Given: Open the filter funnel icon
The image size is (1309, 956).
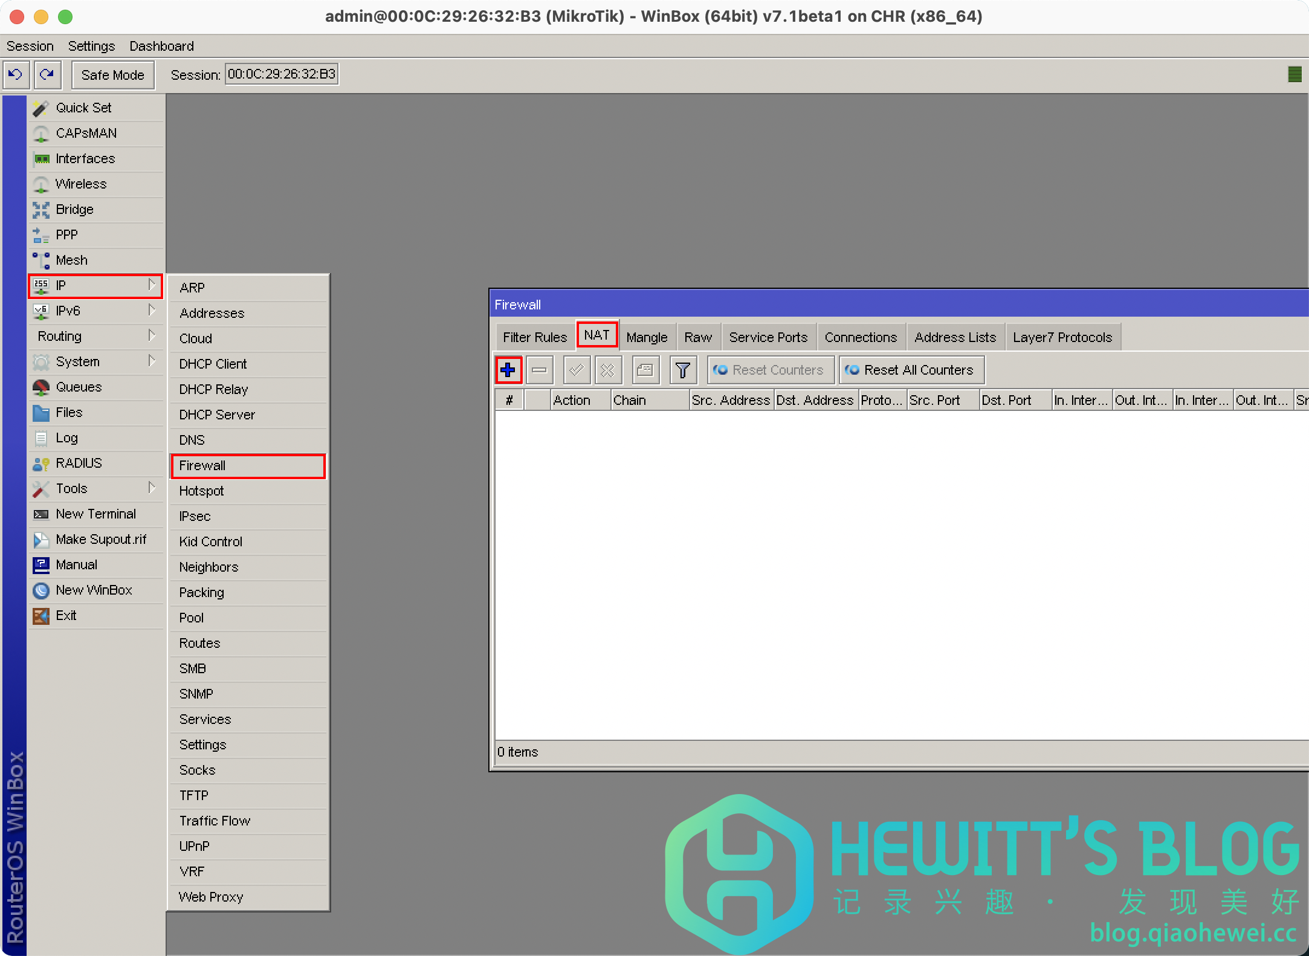Looking at the screenshot, I should 683,370.
